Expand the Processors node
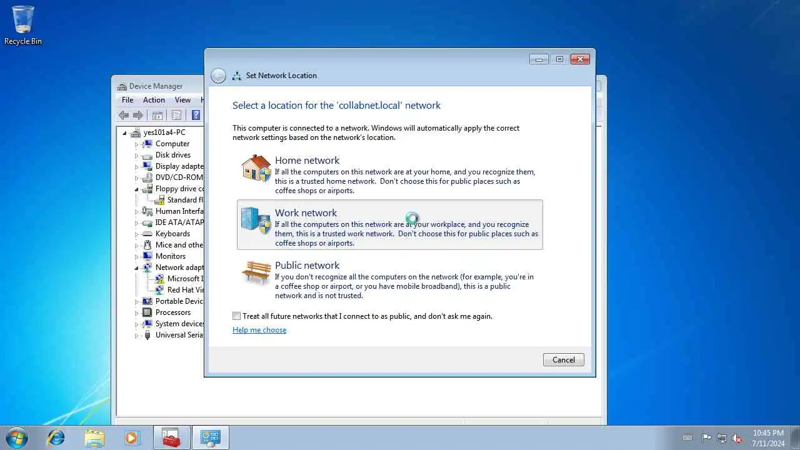Screen dimensions: 800x450 click(136, 312)
